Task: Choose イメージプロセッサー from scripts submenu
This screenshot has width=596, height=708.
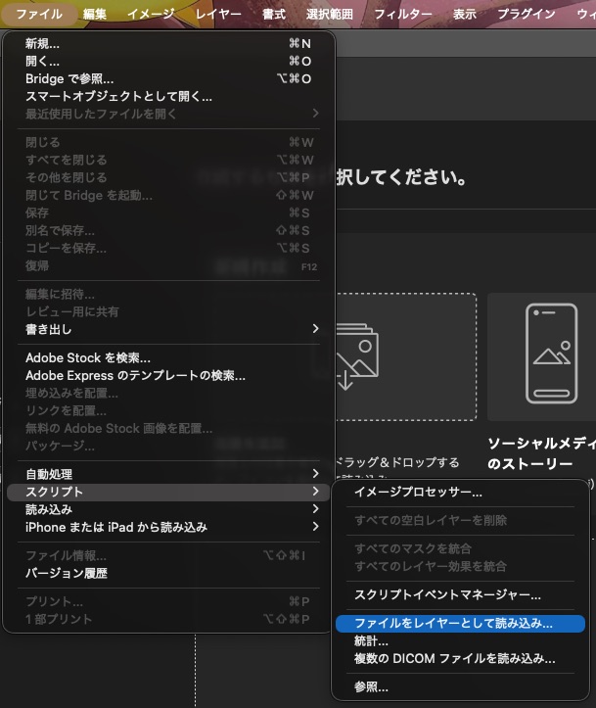Action: click(x=418, y=493)
